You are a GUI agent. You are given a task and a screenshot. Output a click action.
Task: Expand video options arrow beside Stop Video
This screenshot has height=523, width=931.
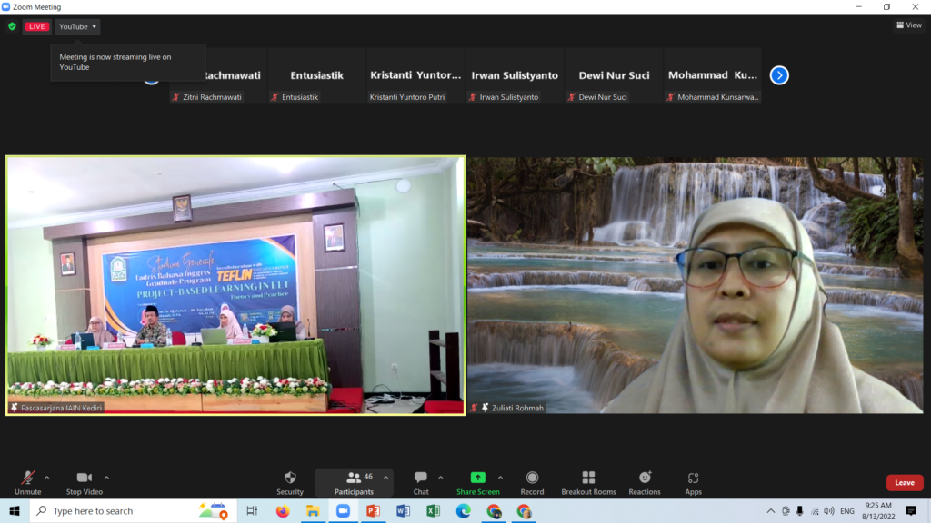[106, 477]
